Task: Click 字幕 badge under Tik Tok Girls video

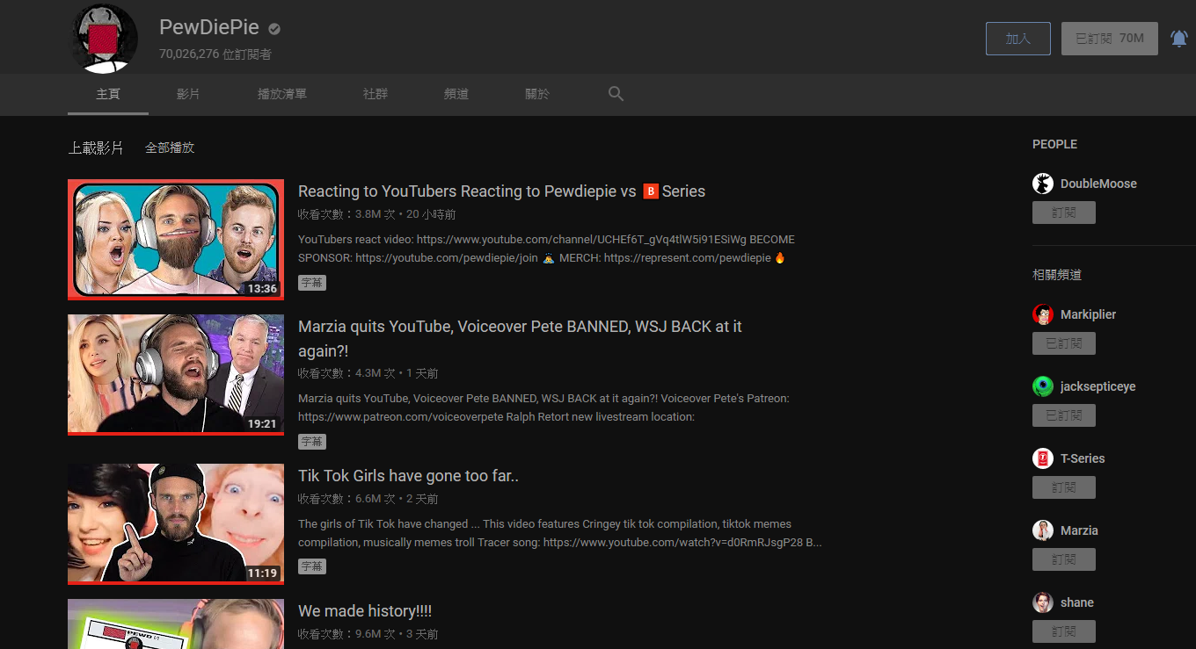Action: point(312,566)
